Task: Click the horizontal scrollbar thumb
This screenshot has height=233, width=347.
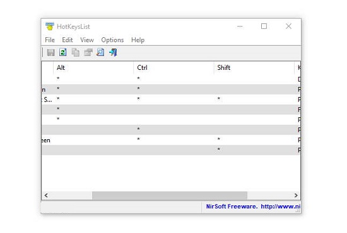Action: coord(170,195)
